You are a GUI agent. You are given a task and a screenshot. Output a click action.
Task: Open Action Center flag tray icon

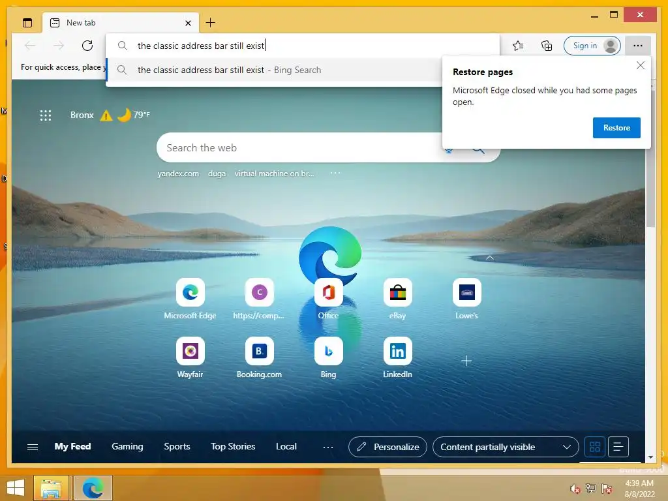point(607,489)
